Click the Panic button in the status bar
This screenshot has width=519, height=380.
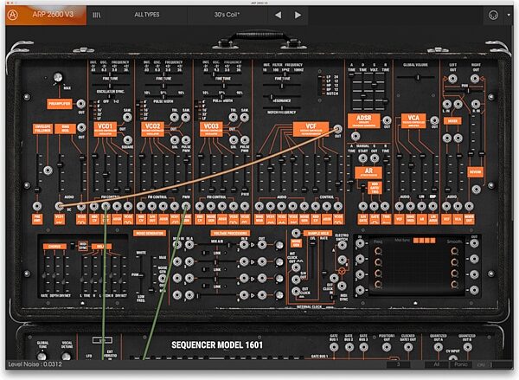click(x=461, y=364)
